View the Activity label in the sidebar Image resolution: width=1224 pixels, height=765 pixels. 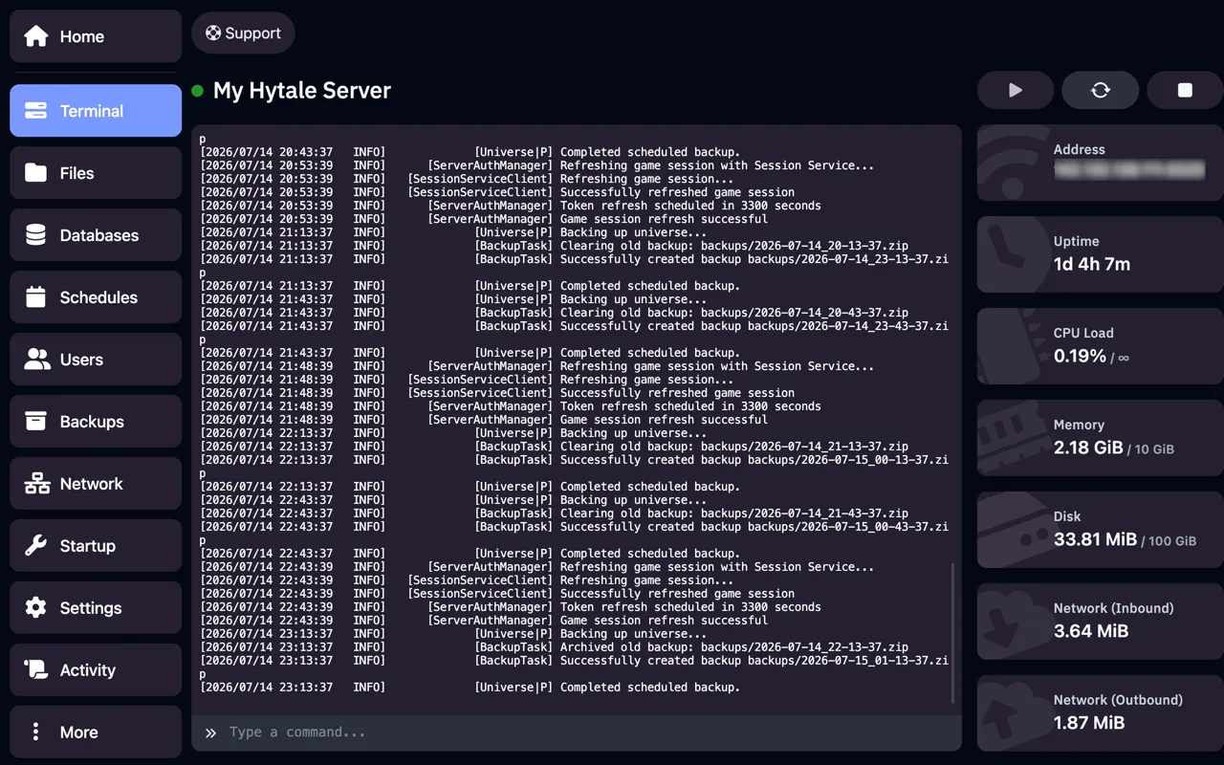pyautogui.click(x=88, y=670)
